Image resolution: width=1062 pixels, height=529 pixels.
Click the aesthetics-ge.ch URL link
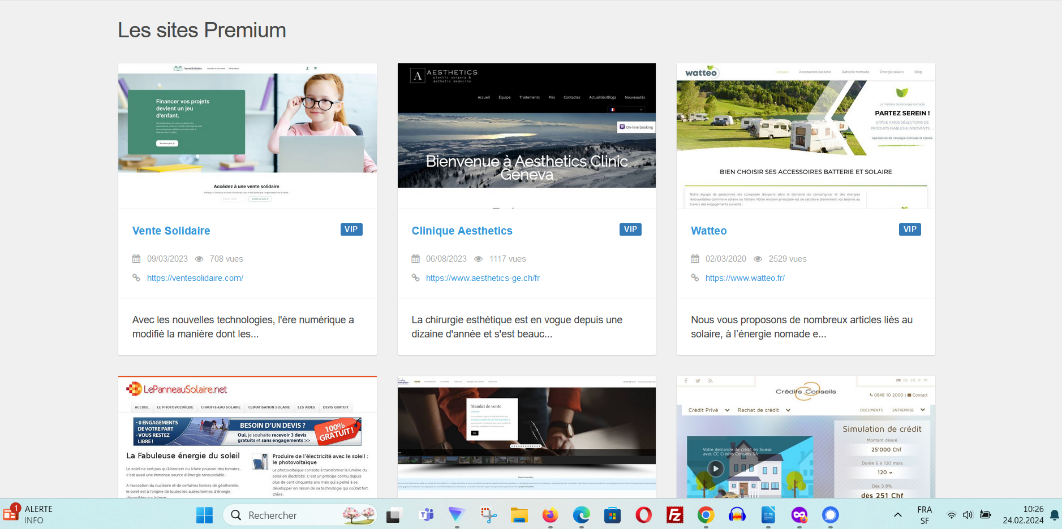482,278
